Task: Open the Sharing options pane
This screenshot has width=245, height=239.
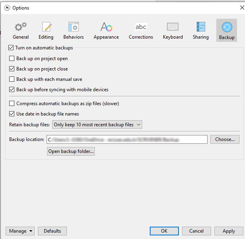Action: (x=200, y=31)
